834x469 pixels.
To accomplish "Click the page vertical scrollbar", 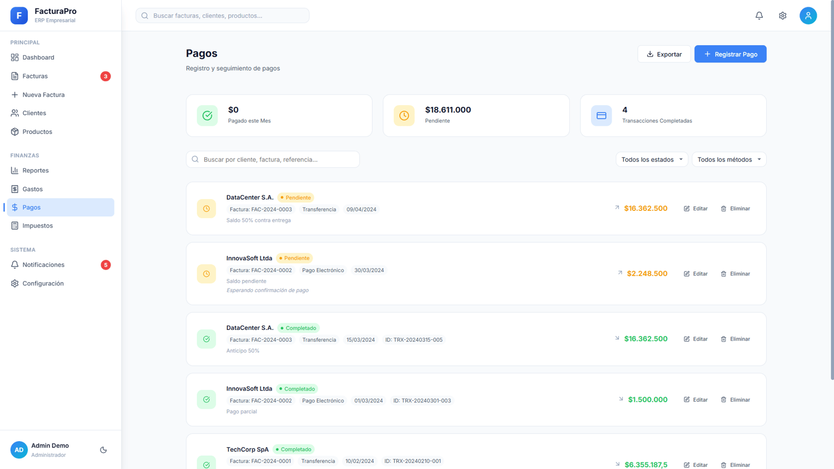I will click(831, 190).
